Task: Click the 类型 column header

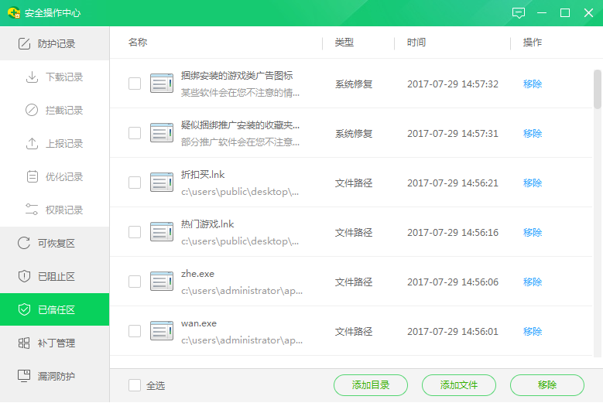Action: pyautogui.click(x=344, y=43)
